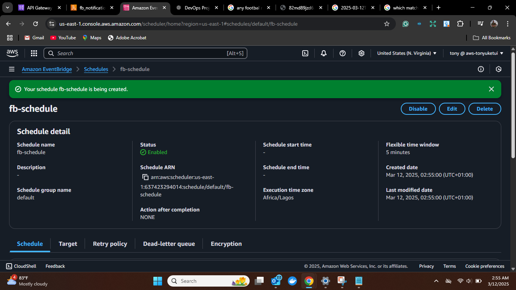Go to Schedules breadcrumb link
Viewport: 516px width, 290px height.
coord(96,69)
